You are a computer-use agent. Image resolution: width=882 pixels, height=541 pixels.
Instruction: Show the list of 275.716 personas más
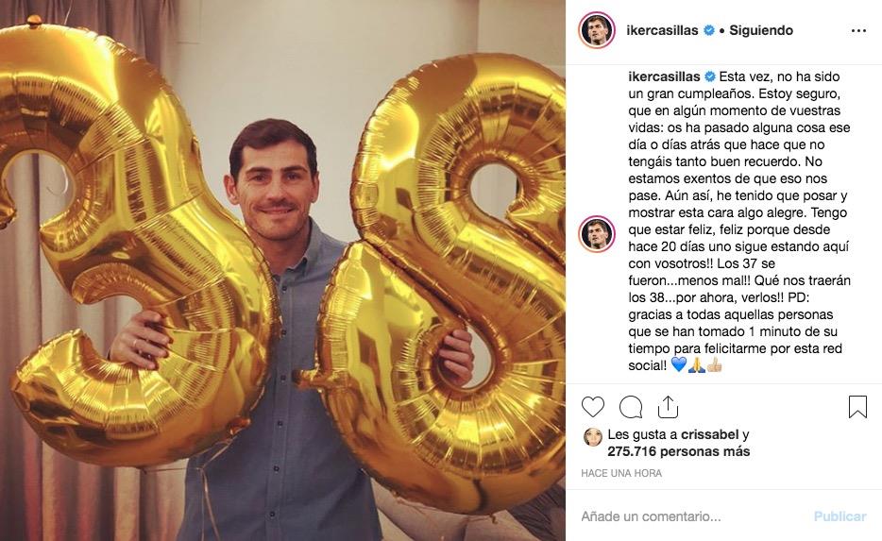(x=678, y=451)
